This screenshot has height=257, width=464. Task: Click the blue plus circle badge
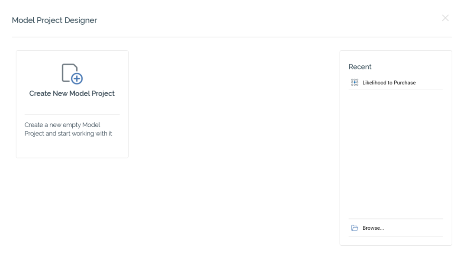[x=77, y=78]
